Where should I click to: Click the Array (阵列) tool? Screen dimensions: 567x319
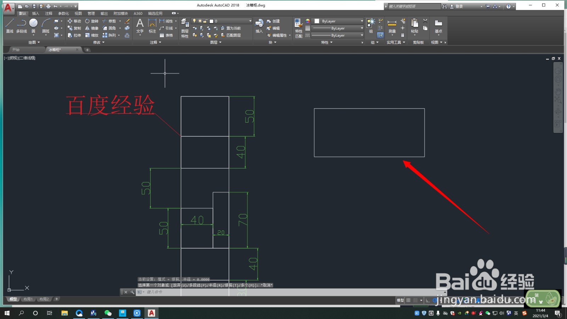109,35
